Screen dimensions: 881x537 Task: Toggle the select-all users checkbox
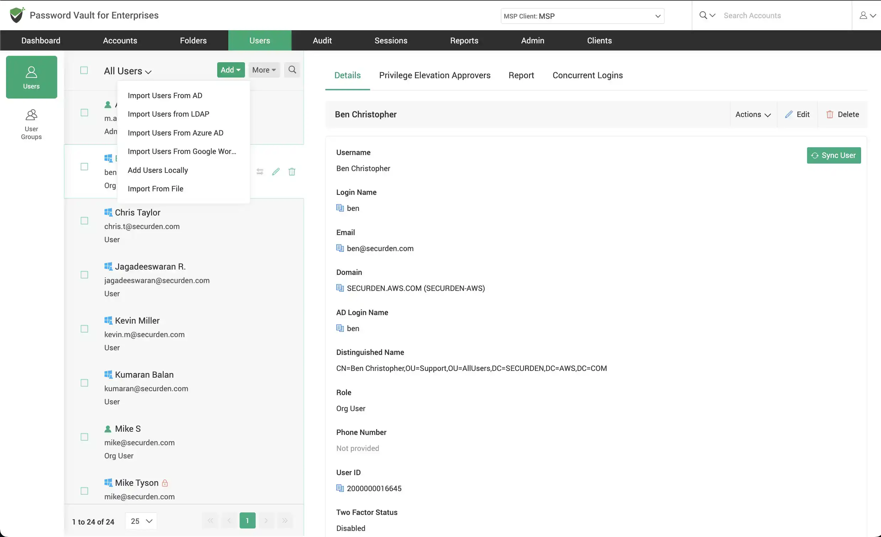(84, 70)
